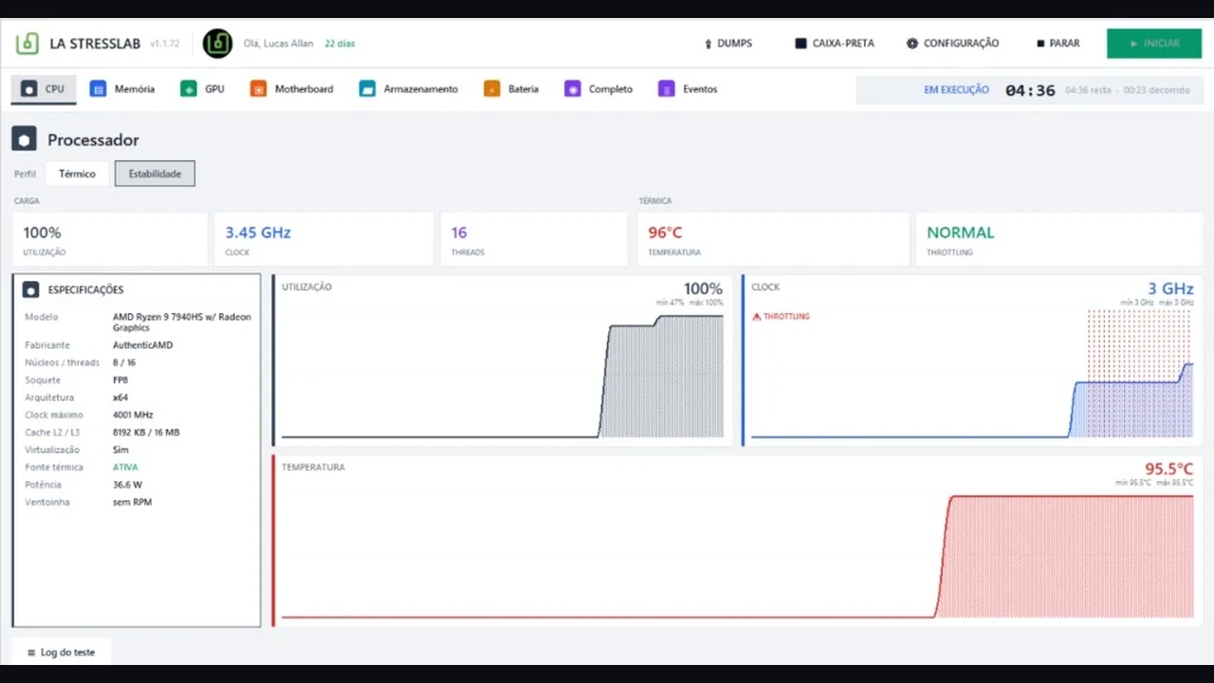1214x683 pixels.
Task: Click the Completo tab icon
Action: 572,89
